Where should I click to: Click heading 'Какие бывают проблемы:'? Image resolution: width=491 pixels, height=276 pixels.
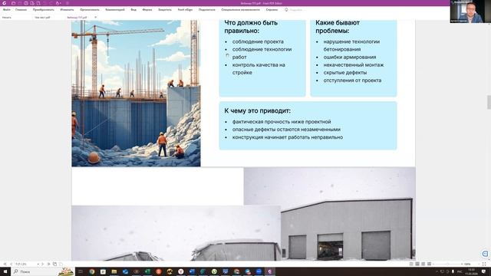click(x=338, y=27)
